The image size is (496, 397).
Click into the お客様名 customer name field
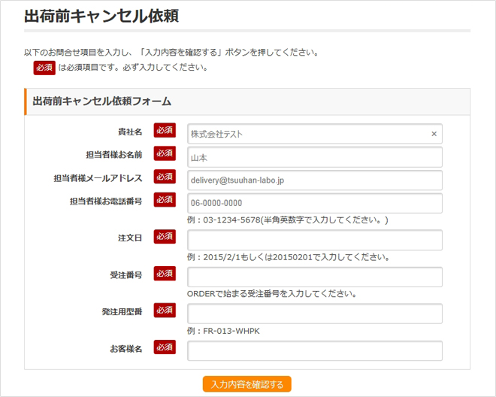point(314,351)
